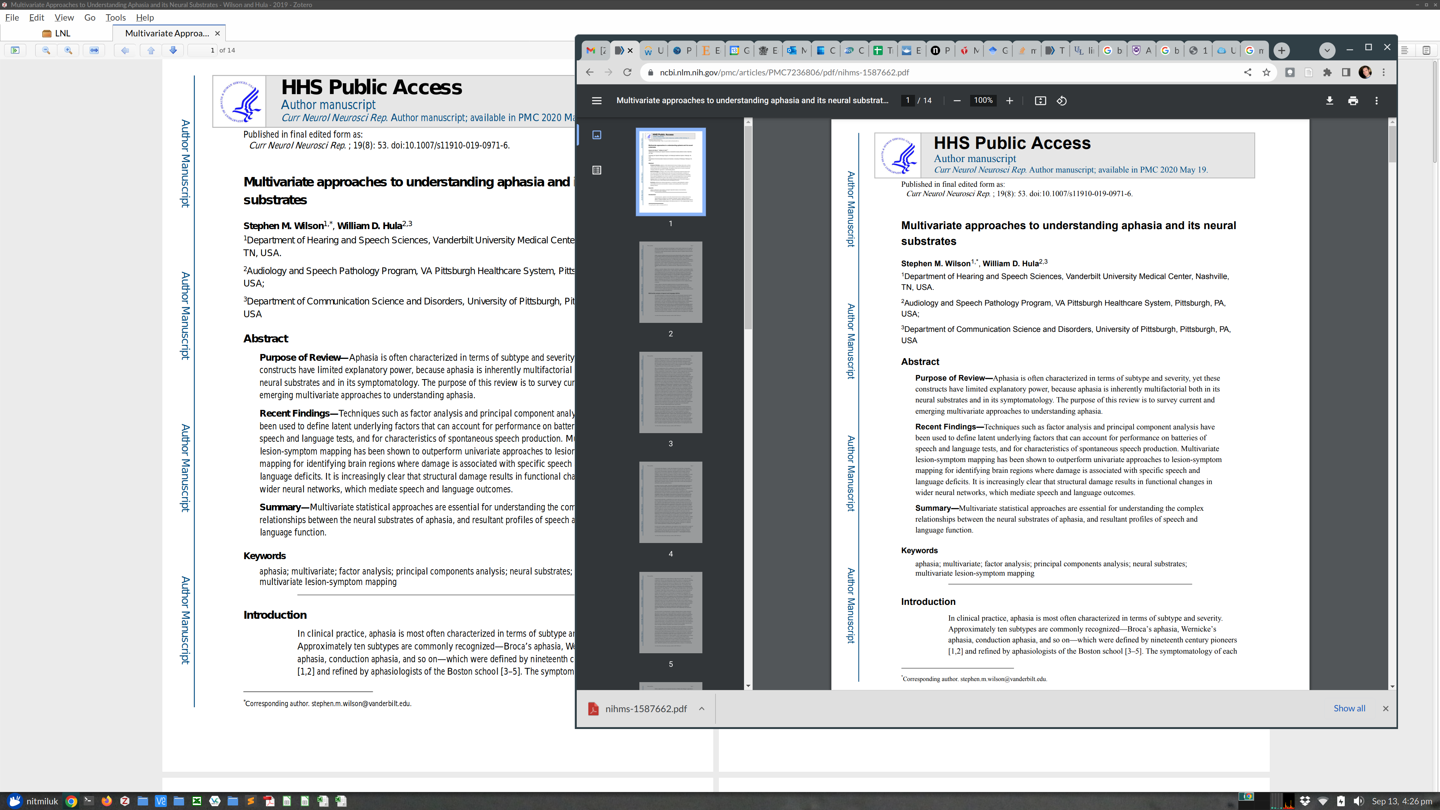The image size is (1440, 810).
Task: Click Show all downloads link
Action: (x=1349, y=708)
